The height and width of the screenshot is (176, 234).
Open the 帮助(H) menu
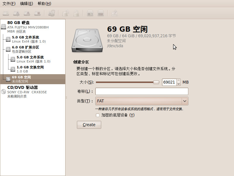[x=44, y=4]
